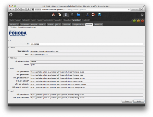Click browser back arrow
Viewport: 153px width, 117px height.
point(10,9)
